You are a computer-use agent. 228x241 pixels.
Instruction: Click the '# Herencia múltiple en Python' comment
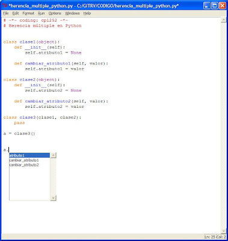coord(42,26)
